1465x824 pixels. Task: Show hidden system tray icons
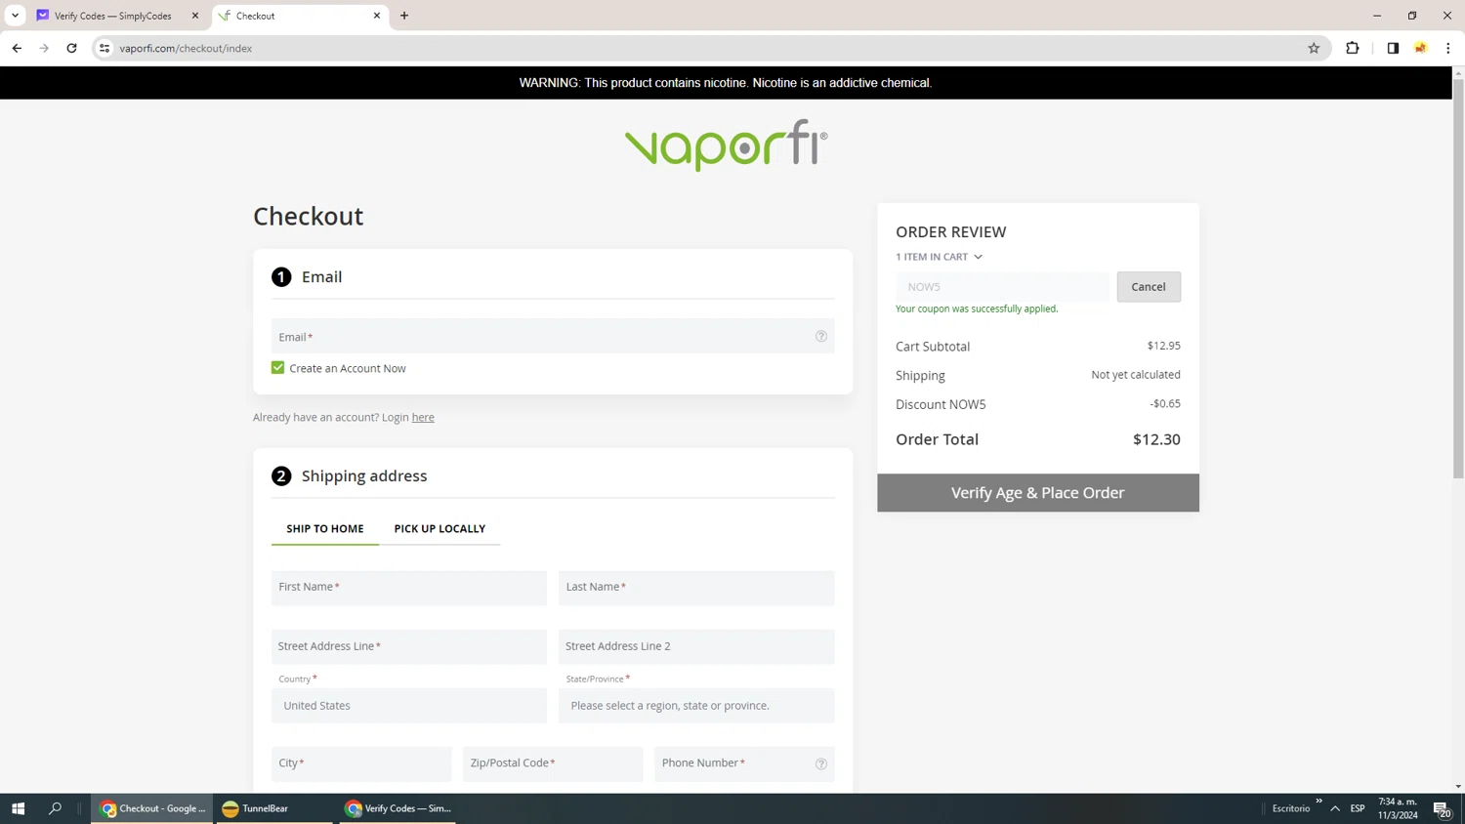1335,808
